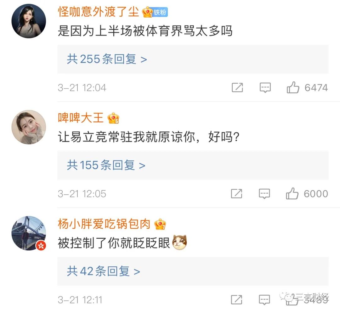View avatar of 啤啤大王
This screenshot has width=340, height=312.
[29, 127]
